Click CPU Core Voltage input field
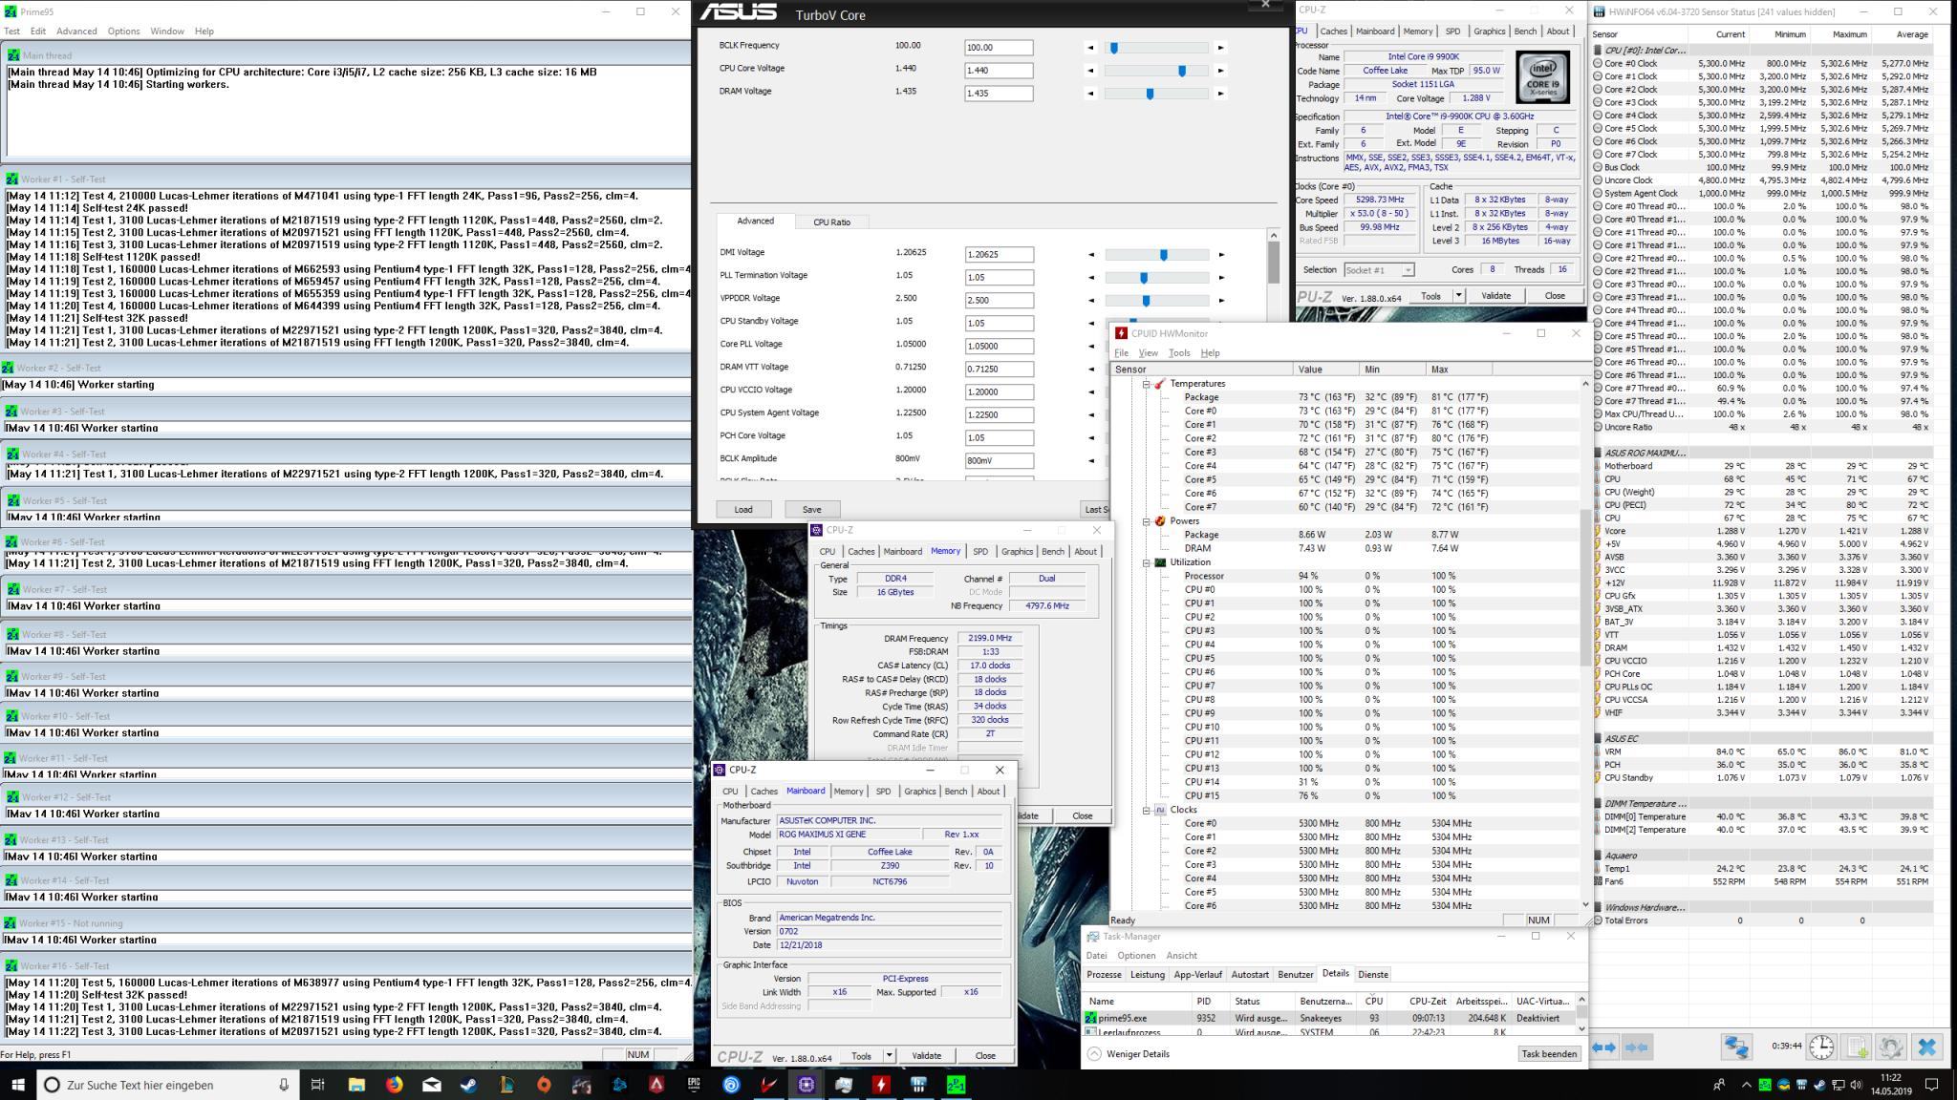Viewport: 1957px width, 1100px height. click(999, 70)
